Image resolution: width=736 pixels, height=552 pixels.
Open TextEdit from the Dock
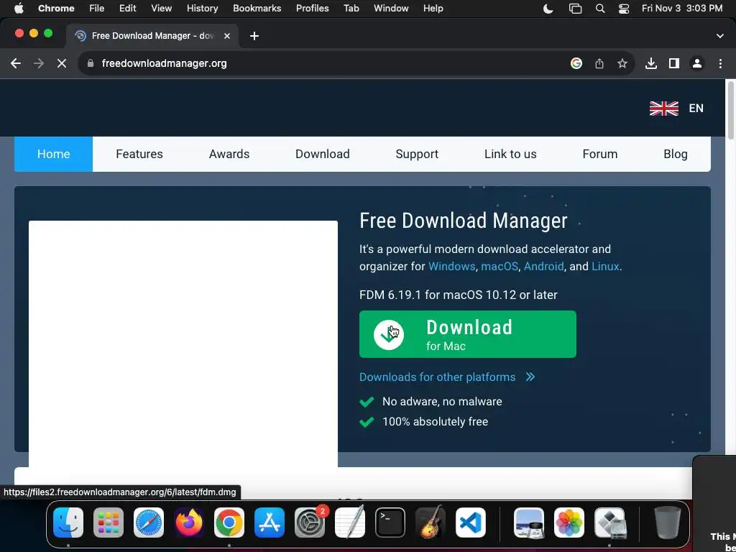tap(350, 523)
